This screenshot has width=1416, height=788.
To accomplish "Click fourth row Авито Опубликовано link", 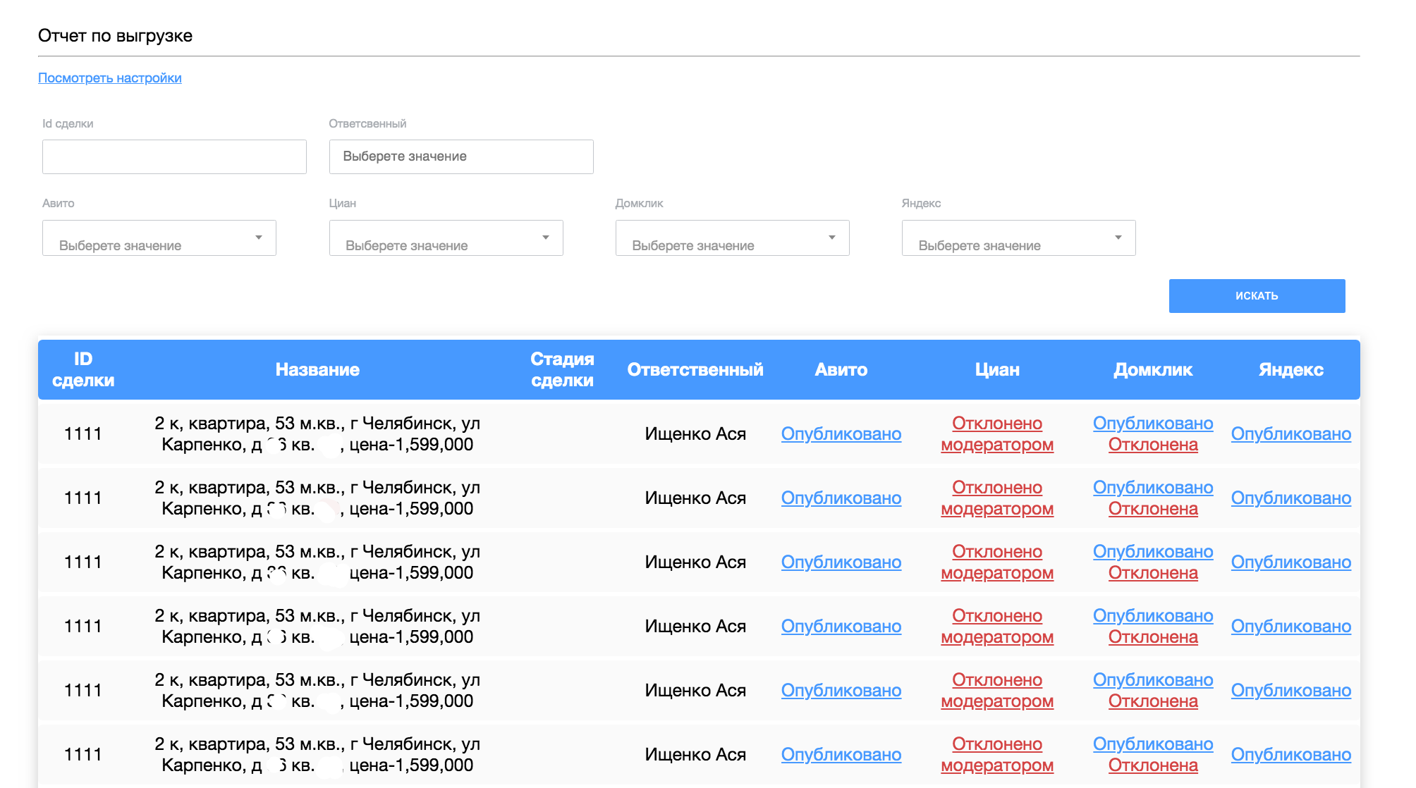I will tap(841, 627).
